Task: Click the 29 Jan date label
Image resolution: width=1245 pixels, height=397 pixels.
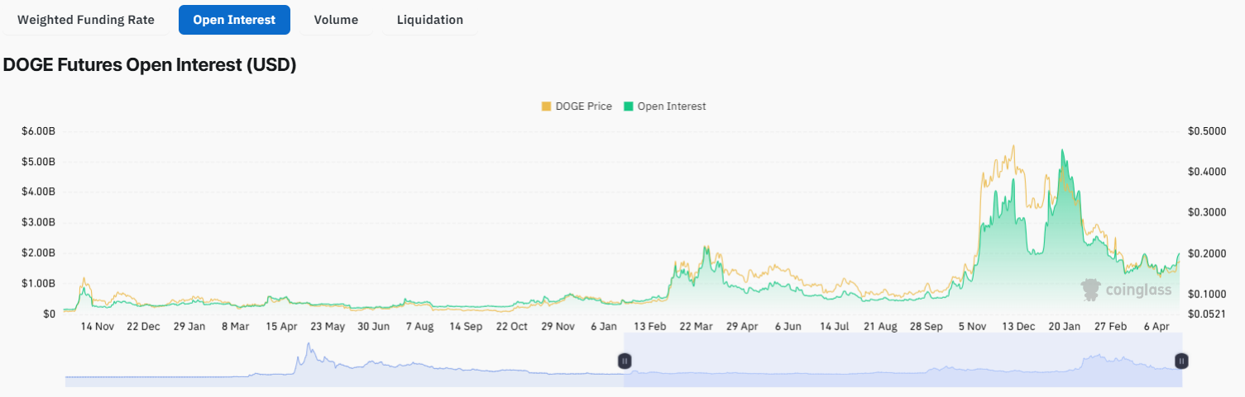Action: [189, 327]
